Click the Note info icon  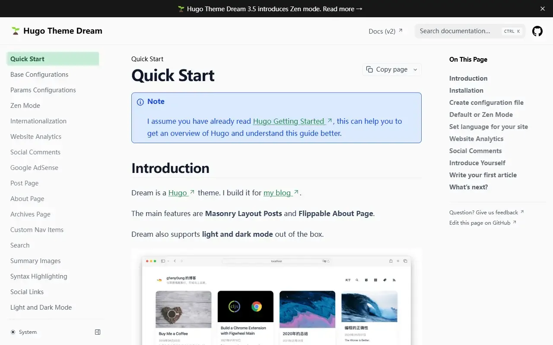tap(140, 102)
